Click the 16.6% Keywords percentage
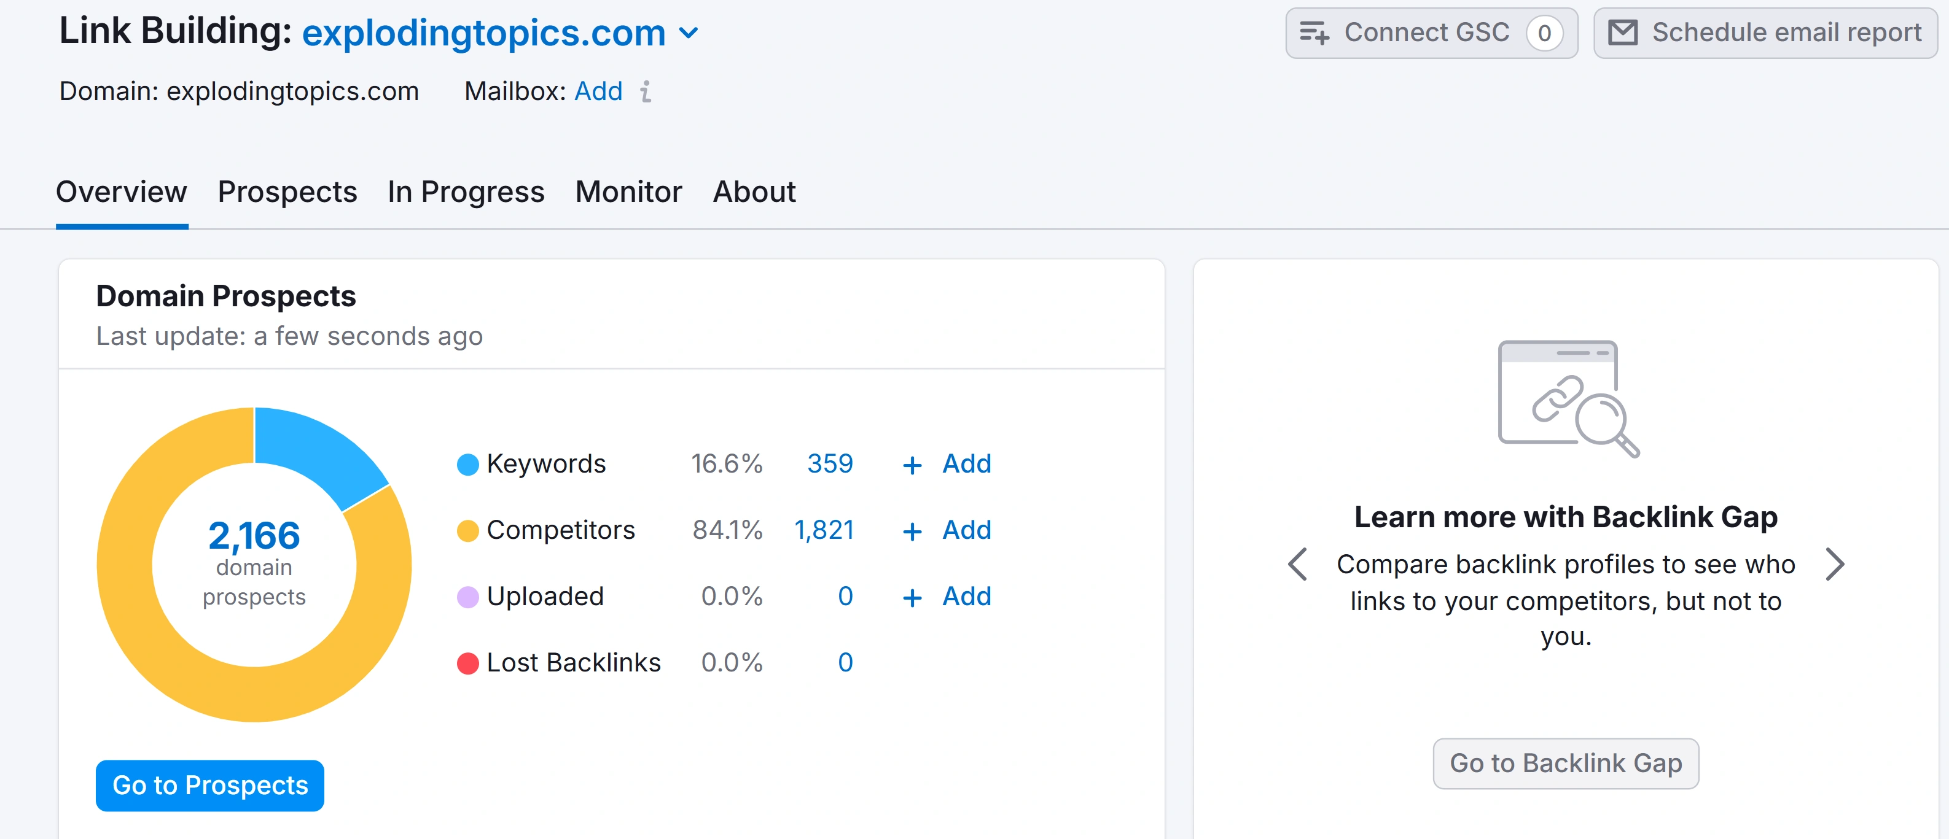 (726, 463)
